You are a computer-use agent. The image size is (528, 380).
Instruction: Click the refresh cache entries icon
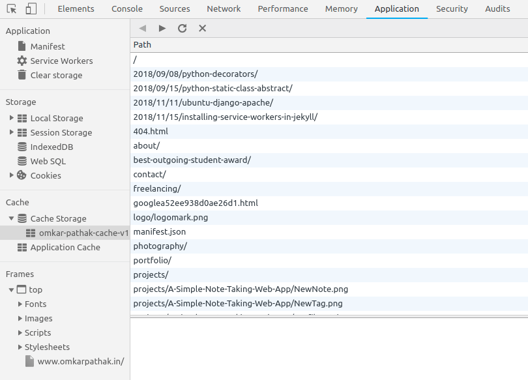[182, 28]
